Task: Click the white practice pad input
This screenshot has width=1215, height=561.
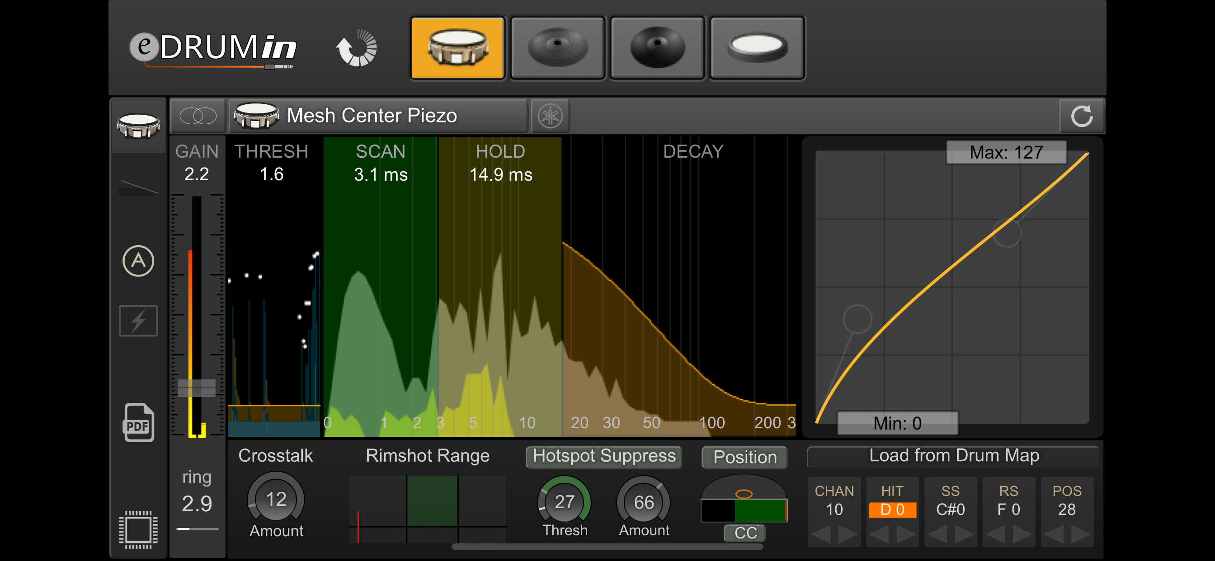Action: coord(757,47)
